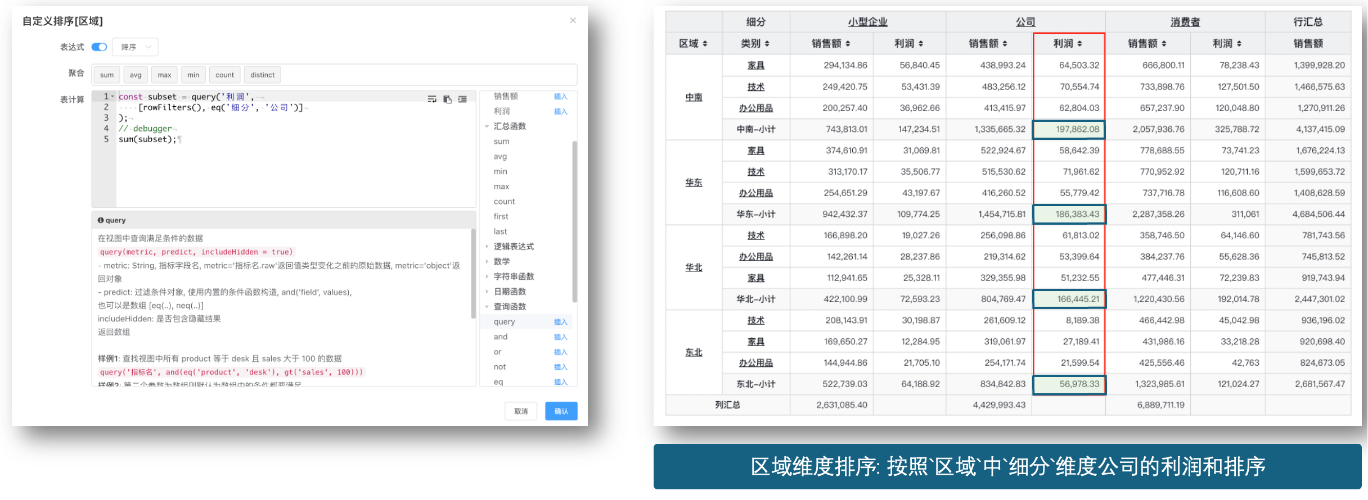The width and height of the screenshot is (1368, 500).
Task: Select the max aggregation chip
Action: [164, 75]
